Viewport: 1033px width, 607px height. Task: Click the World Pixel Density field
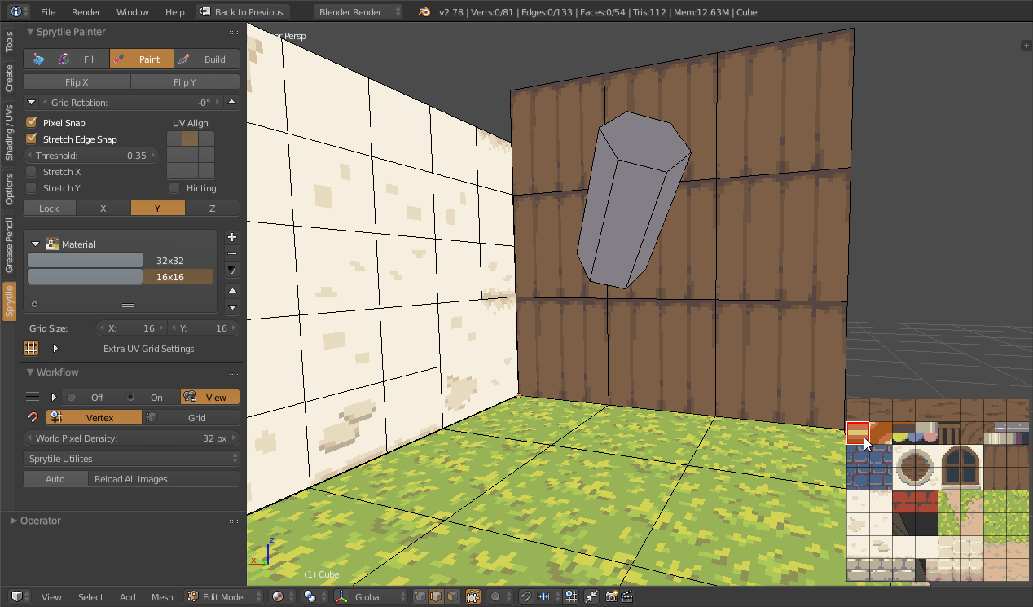click(132, 438)
